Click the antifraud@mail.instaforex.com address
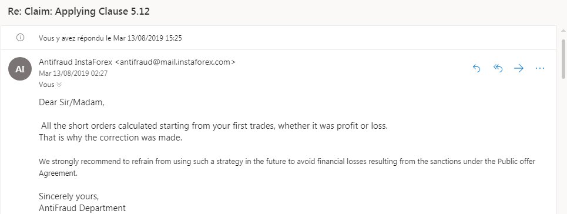The image size is (567, 214). (x=175, y=62)
